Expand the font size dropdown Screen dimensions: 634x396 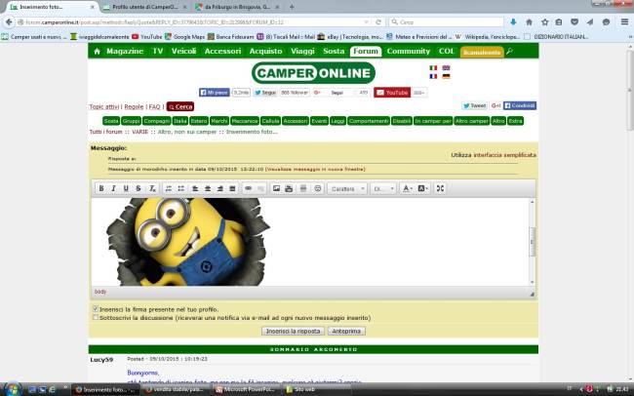click(382, 188)
